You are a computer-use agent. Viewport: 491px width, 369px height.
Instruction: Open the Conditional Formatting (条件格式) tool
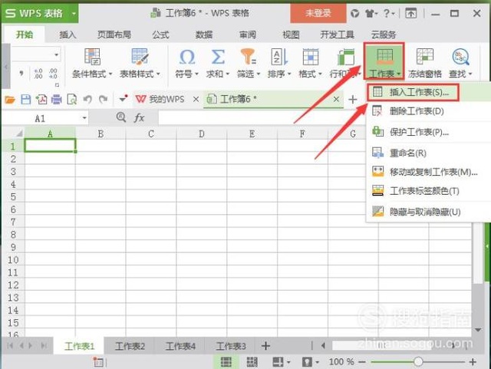(92, 63)
